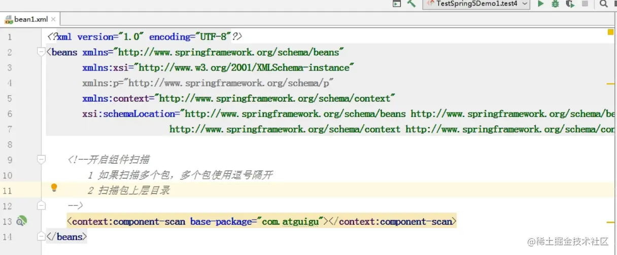Click line number 1 in the gutter
This screenshot has width=617, height=255.
point(10,37)
